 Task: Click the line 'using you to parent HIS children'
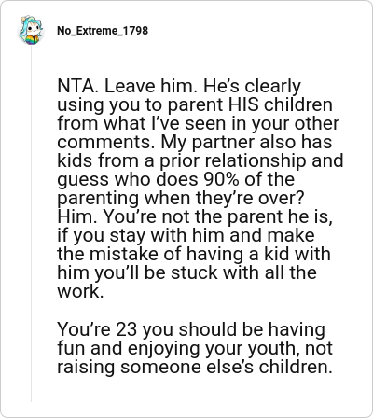(195, 104)
